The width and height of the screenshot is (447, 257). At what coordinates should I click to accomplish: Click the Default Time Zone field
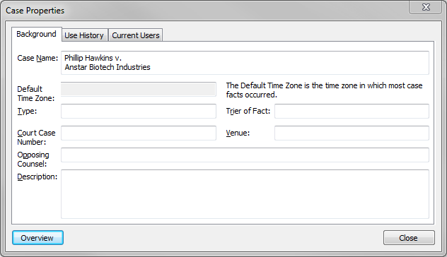139,90
